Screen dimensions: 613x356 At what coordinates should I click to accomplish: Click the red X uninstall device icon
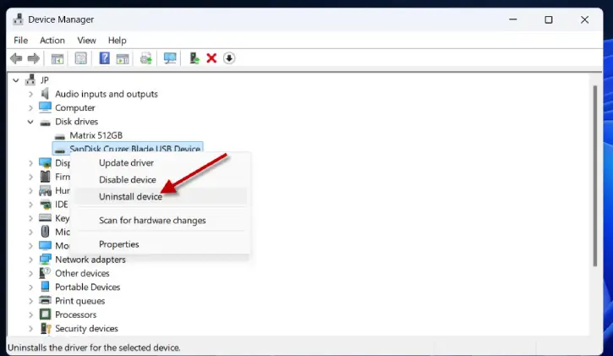211,58
